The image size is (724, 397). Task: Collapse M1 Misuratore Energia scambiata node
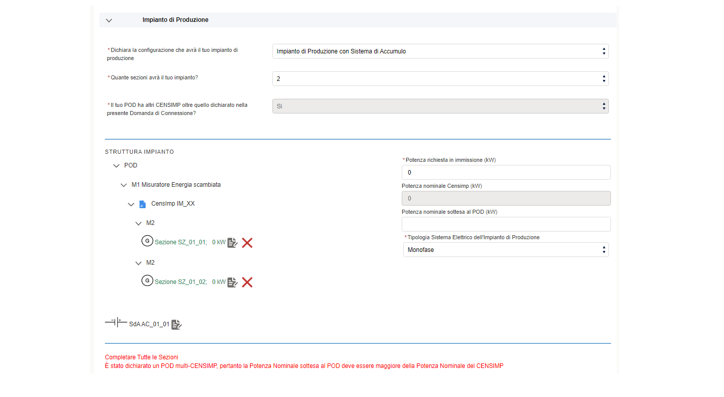click(x=124, y=185)
